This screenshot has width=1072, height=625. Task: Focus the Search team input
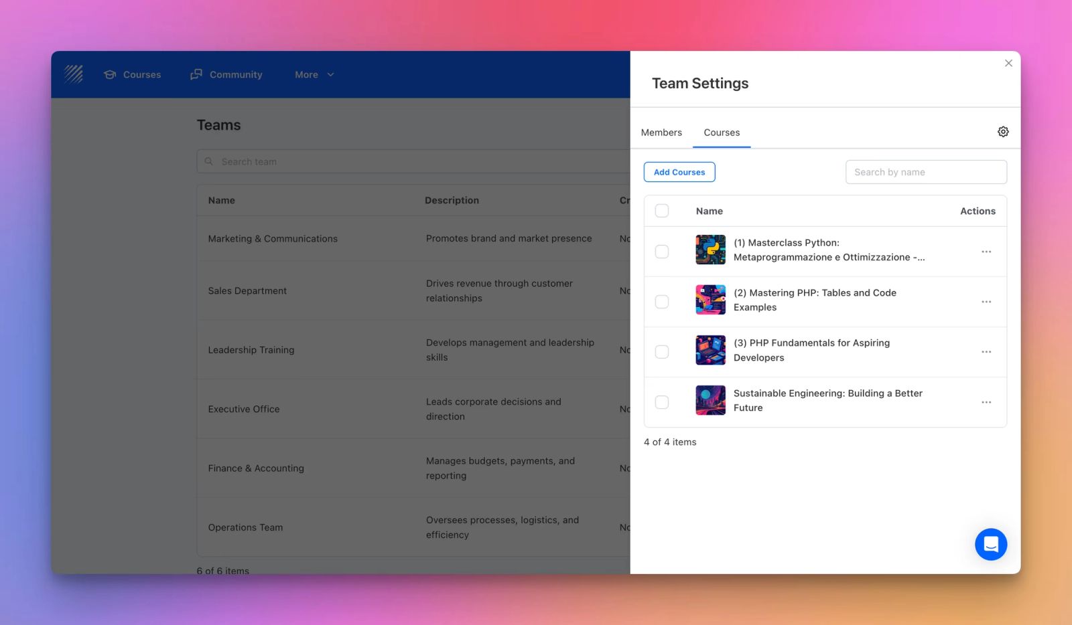coord(413,161)
